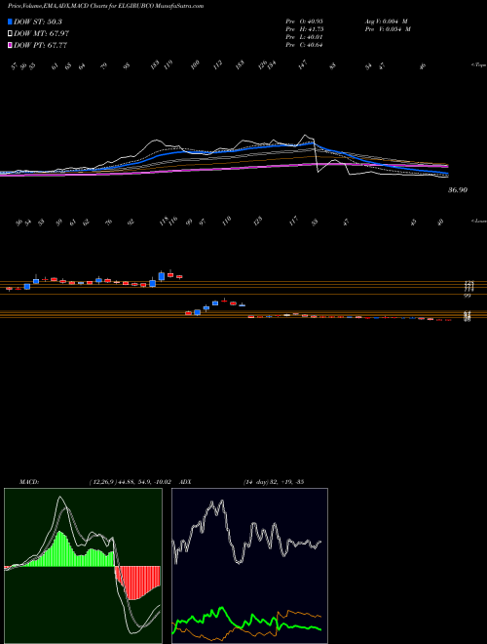This screenshot has width=487, height=644.
Task: Click the ADX (14 day) values text
Action: click(x=273, y=482)
